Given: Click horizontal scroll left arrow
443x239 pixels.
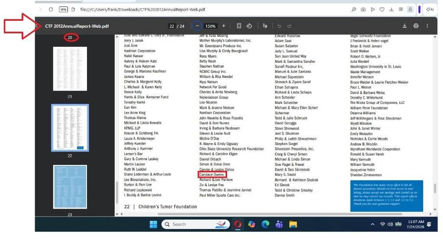Looking at the screenshot, I should pos(122,214).
